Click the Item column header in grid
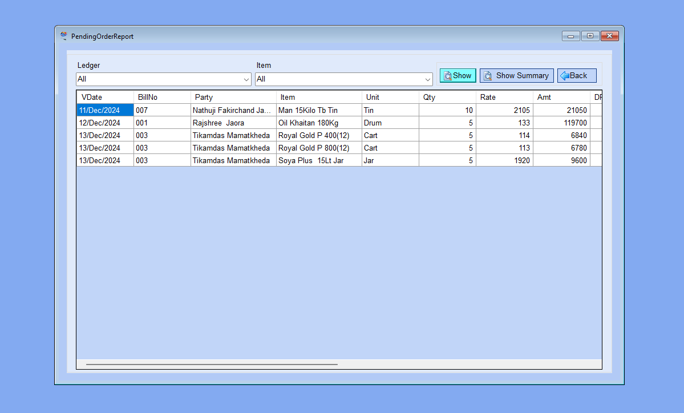Screen dimensions: 684x413 (x=319, y=97)
